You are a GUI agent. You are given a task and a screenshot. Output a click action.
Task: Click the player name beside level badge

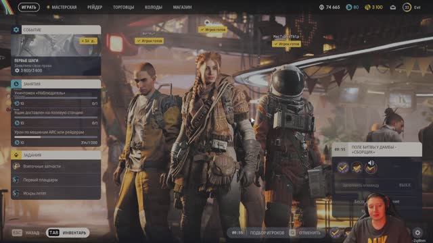click(x=417, y=7)
